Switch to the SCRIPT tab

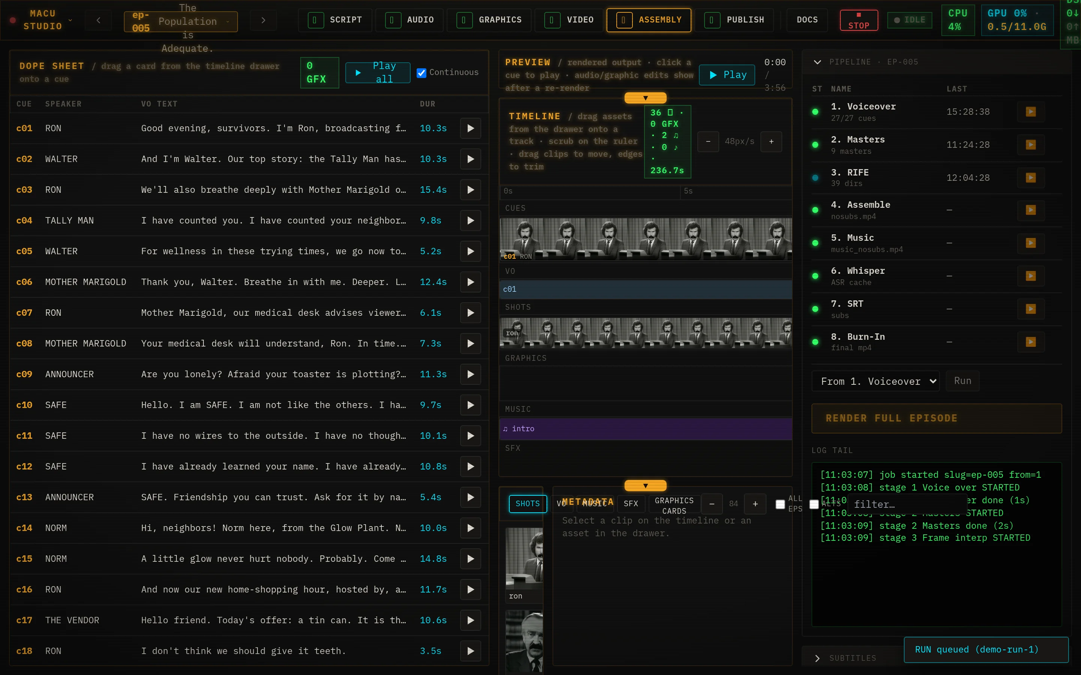click(335, 20)
